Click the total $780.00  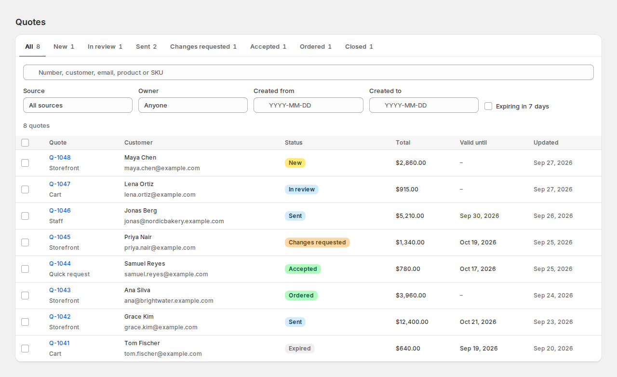point(408,269)
